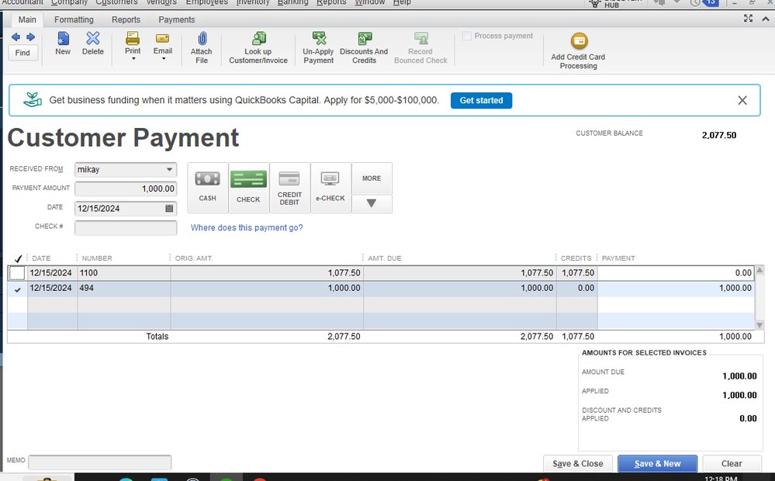Click Where does this payment go link
This screenshot has width=775, height=481.
[x=247, y=227]
